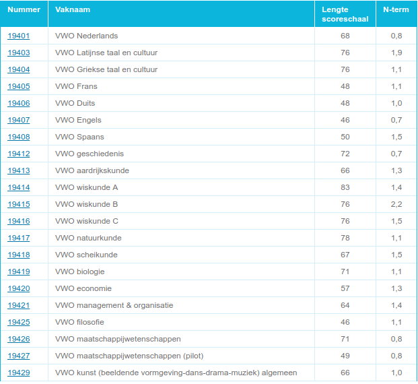This screenshot has width=418, height=384.
Task: Select the VWO Engels subject name
Action: [x=78, y=120]
